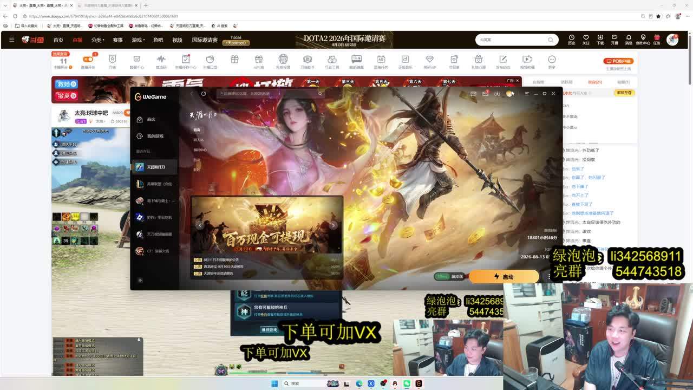Open a new browser tab
This screenshot has height=390, width=693.
click(146, 5)
